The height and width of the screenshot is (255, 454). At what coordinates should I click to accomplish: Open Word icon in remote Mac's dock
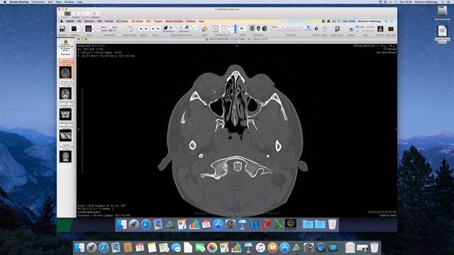pyautogui.click(x=254, y=225)
